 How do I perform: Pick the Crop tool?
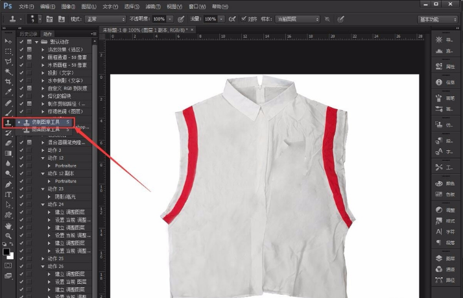(8, 82)
